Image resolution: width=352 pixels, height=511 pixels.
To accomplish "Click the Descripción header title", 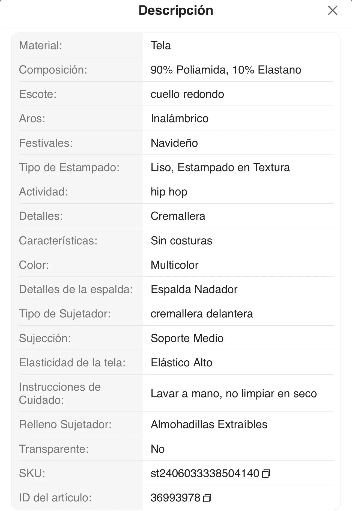I will pos(176,10).
